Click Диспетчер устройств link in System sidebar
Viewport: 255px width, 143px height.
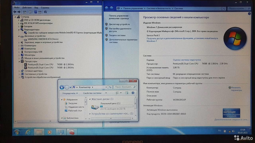119,24
